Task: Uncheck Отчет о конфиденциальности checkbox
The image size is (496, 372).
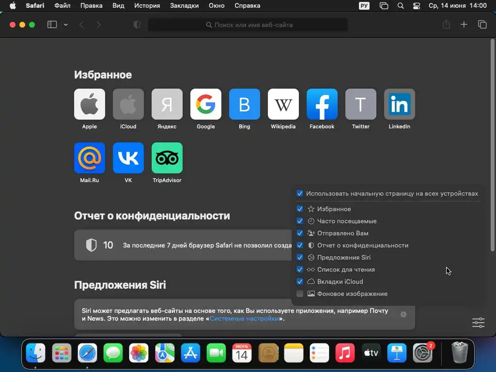Action: [299, 246]
